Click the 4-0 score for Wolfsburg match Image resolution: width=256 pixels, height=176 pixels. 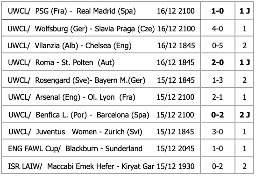click(x=218, y=29)
